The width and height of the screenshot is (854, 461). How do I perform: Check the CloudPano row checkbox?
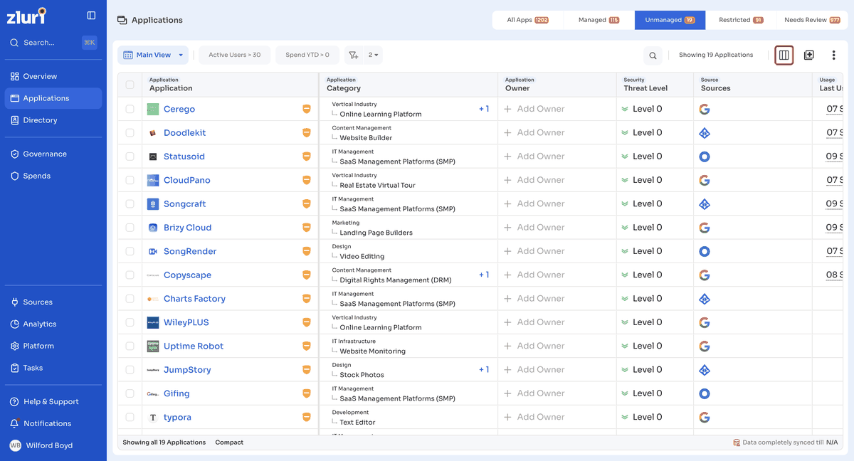[130, 180]
